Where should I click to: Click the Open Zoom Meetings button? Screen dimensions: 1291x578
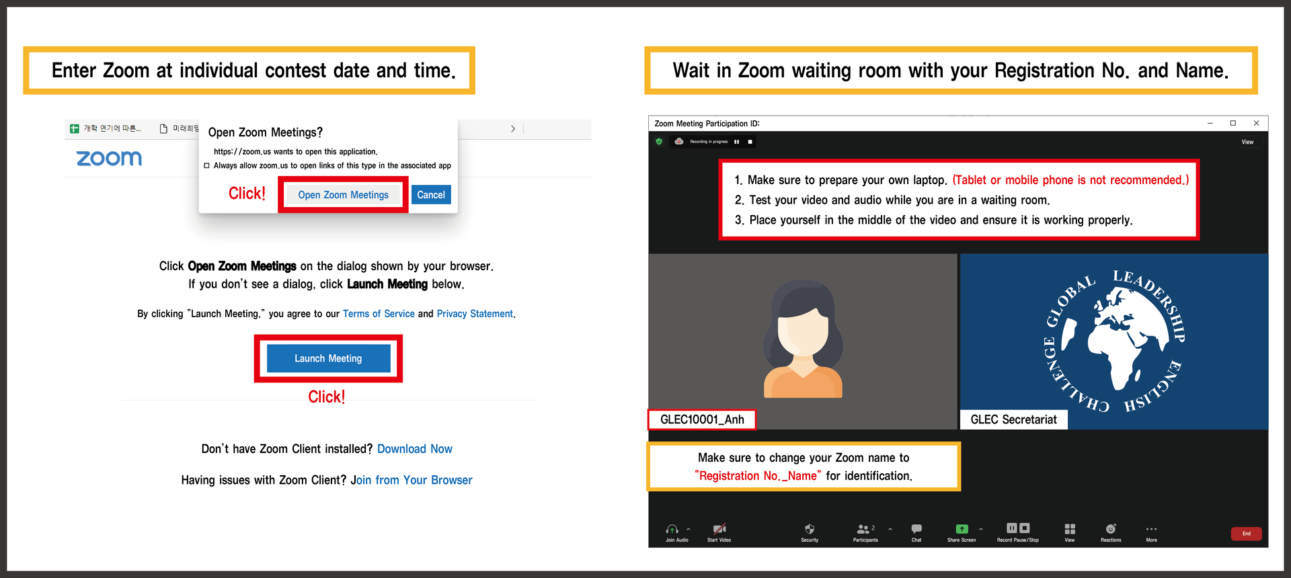pyautogui.click(x=343, y=195)
